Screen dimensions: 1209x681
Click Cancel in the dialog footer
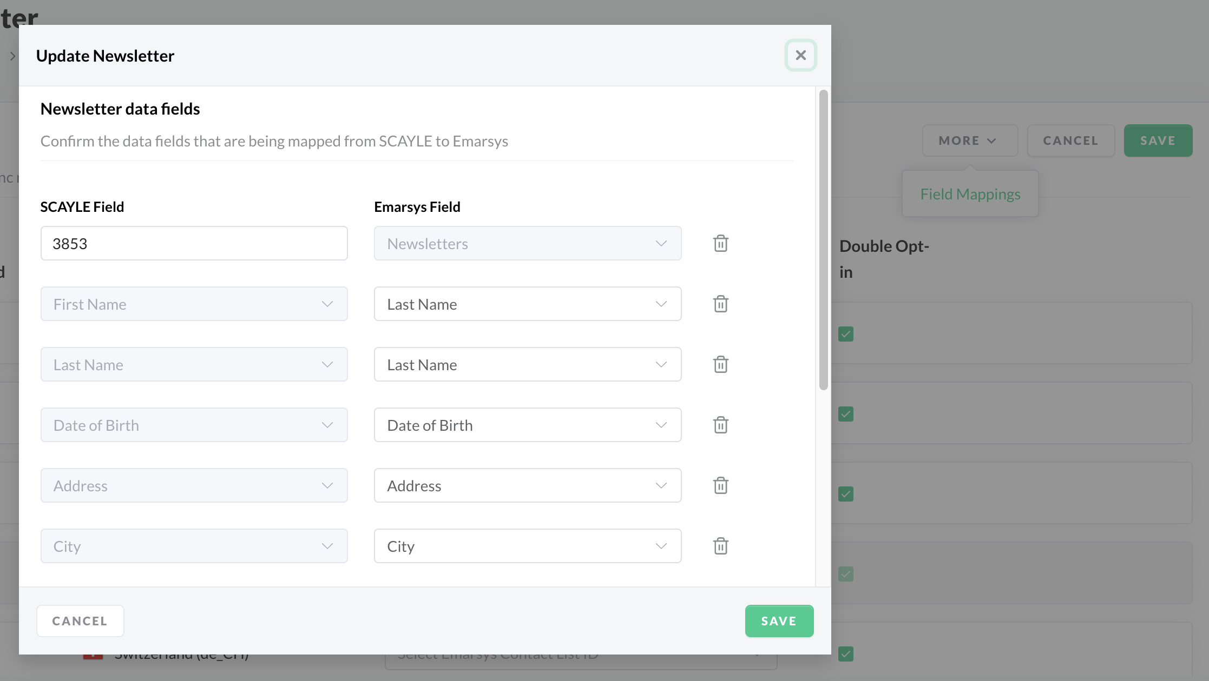80,621
